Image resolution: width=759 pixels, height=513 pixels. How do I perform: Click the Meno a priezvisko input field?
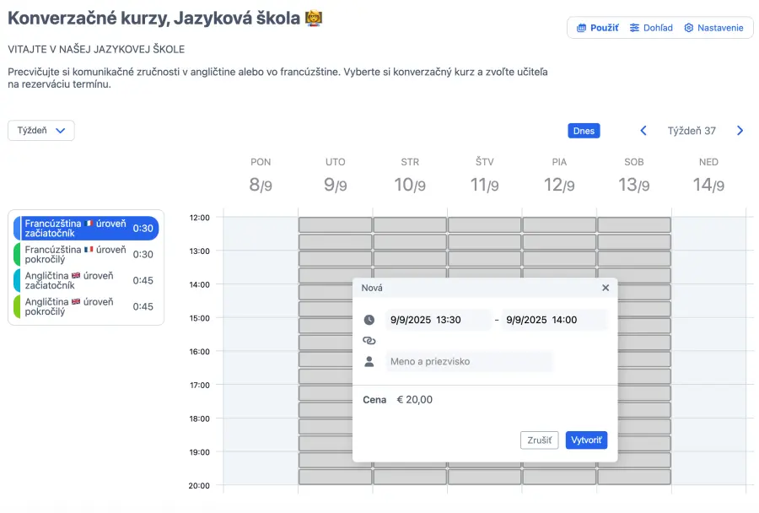click(x=469, y=361)
